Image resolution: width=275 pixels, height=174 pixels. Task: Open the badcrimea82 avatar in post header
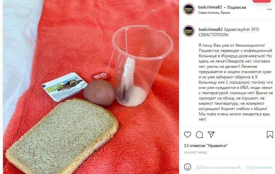(189, 9)
